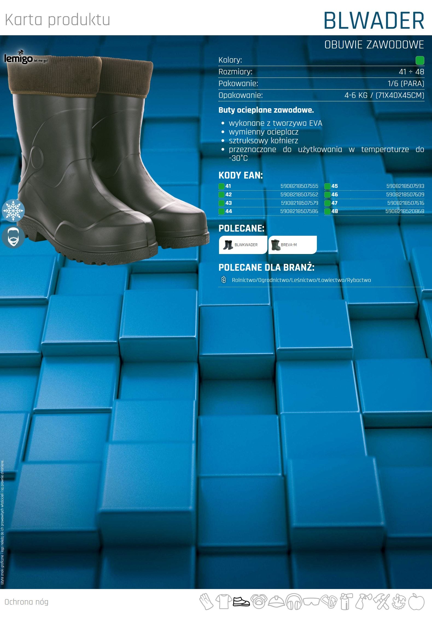
Task: Click the t-shirt clothing category icon
Action: tap(224, 601)
